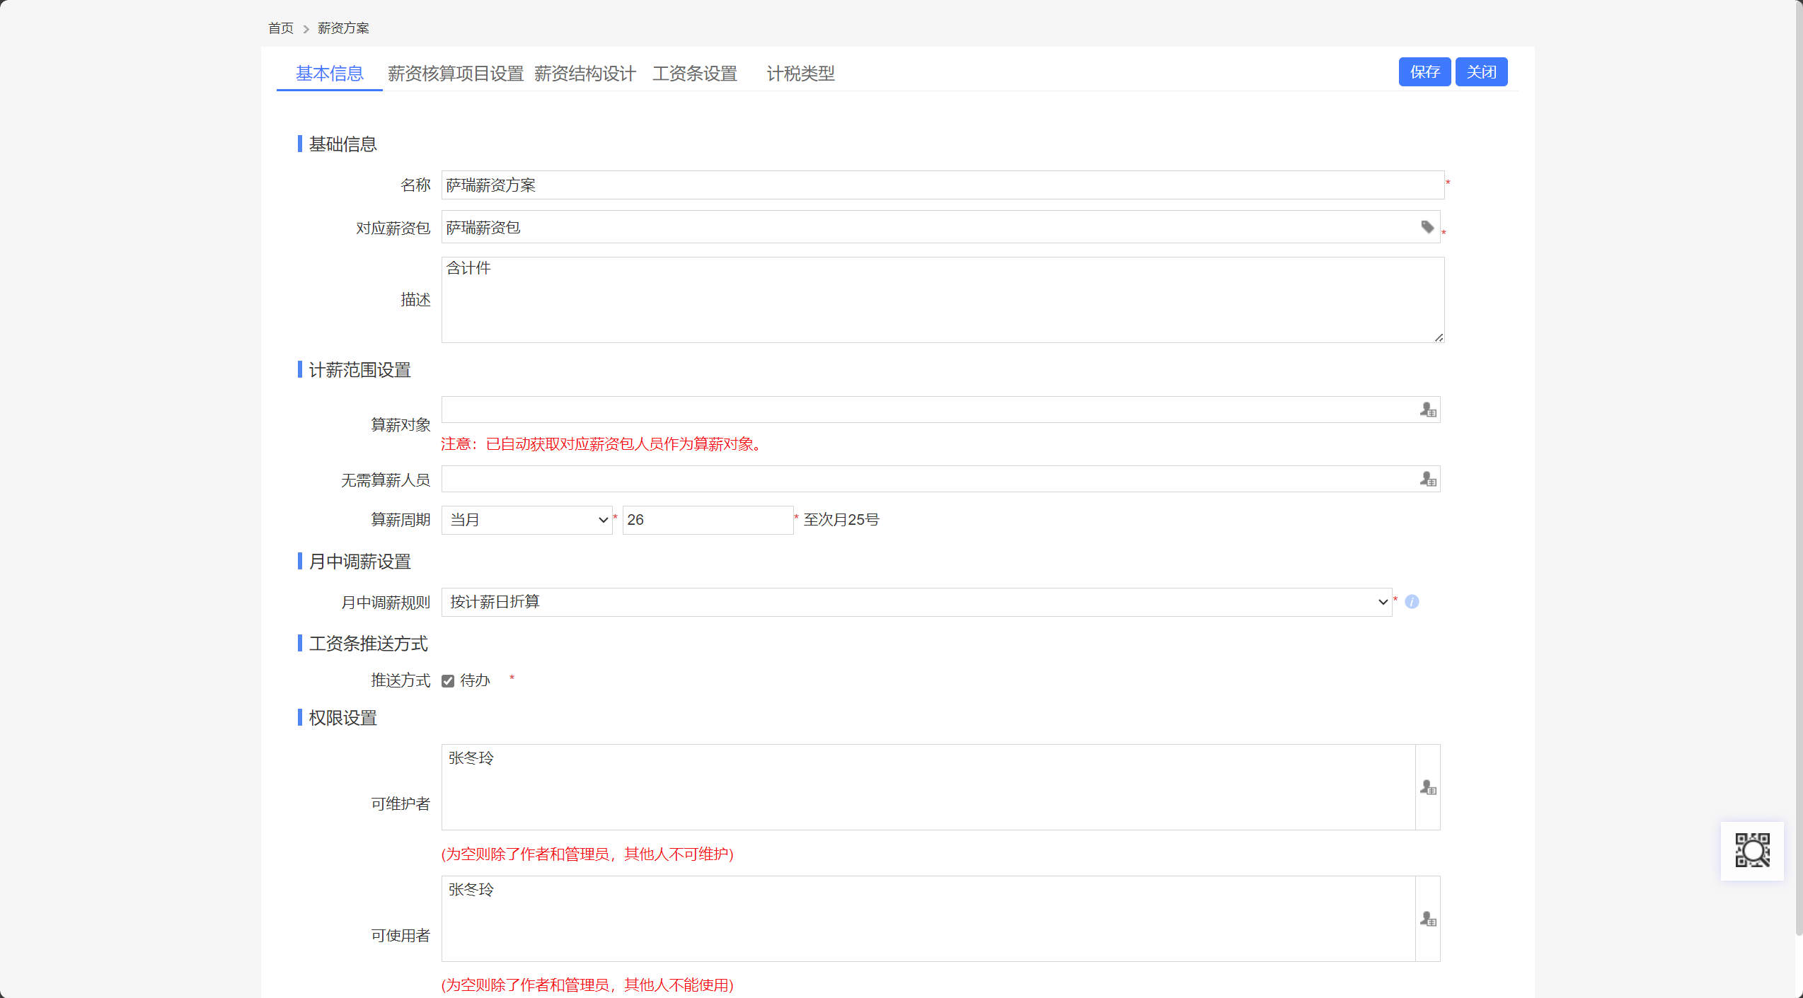Screen dimensions: 1803x998
Task: Click breadcrumb arrow after 首页
Action: tap(306, 29)
